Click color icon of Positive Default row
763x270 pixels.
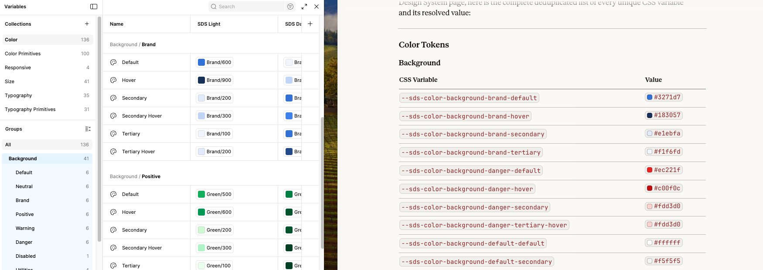click(113, 194)
